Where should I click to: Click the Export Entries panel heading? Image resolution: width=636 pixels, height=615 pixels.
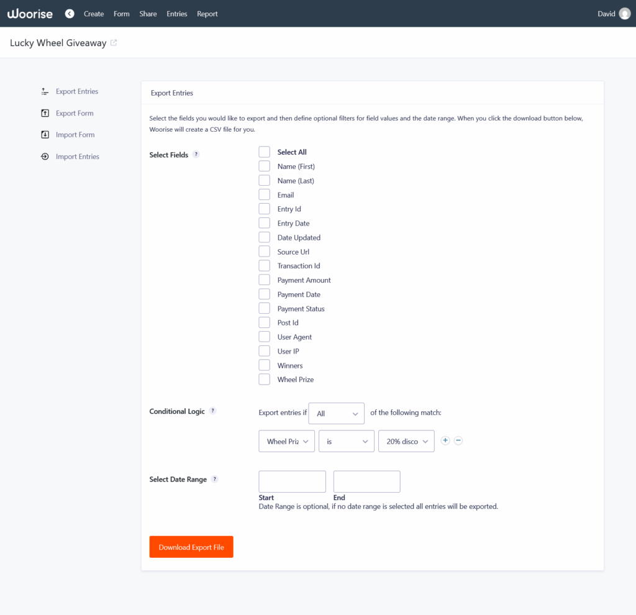coord(172,93)
